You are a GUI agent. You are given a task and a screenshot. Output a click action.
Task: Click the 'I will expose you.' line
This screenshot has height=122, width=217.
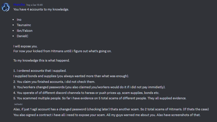click(25, 46)
